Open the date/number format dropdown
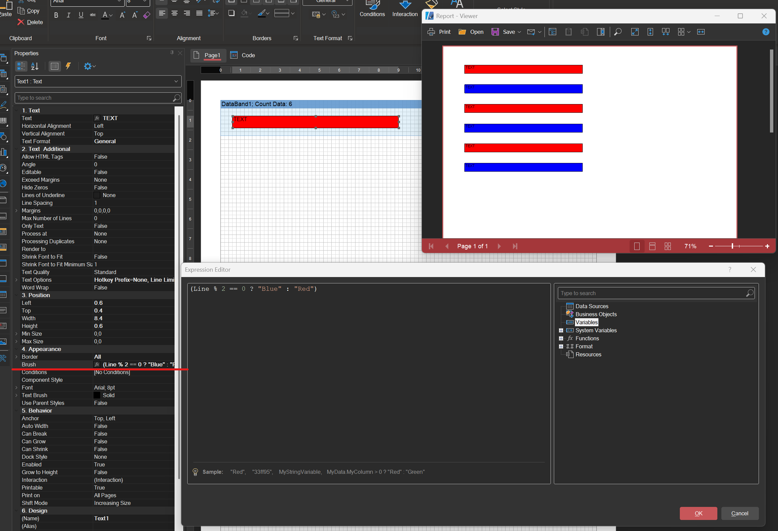 point(338,14)
